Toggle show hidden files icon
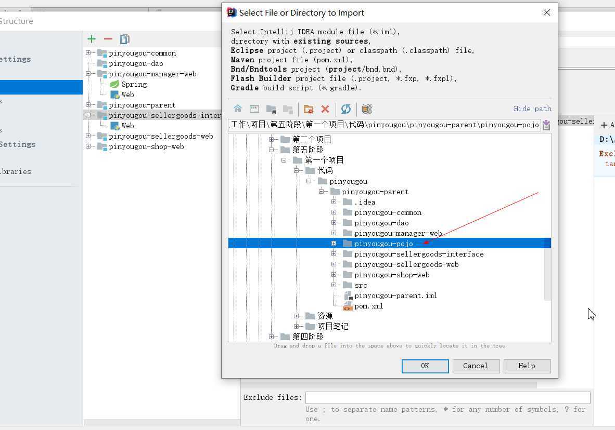The image size is (615, 430). pos(367,109)
